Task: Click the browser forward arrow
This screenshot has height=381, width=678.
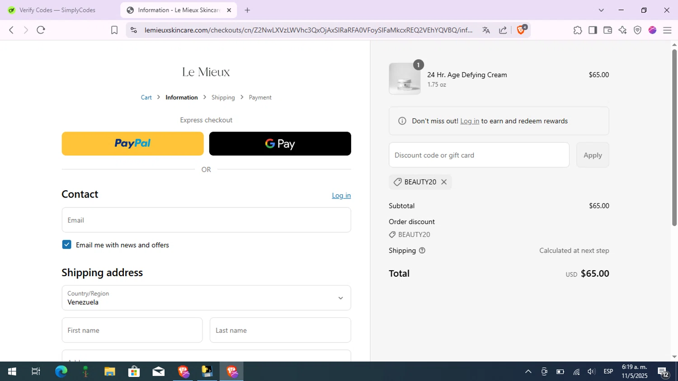Action: coord(26,30)
